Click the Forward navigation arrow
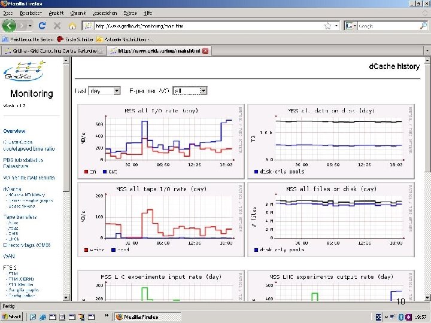Viewport: 431px width, 323px height. click(x=21, y=26)
